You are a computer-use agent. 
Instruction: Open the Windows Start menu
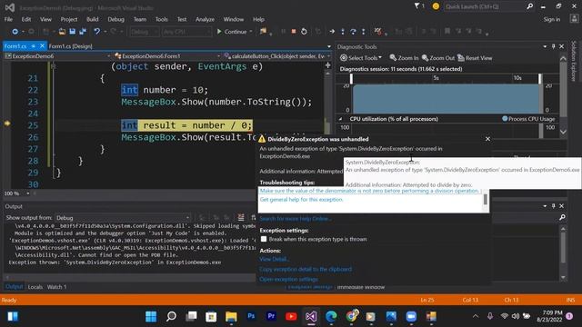pyautogui.click(x=151, y=316)
